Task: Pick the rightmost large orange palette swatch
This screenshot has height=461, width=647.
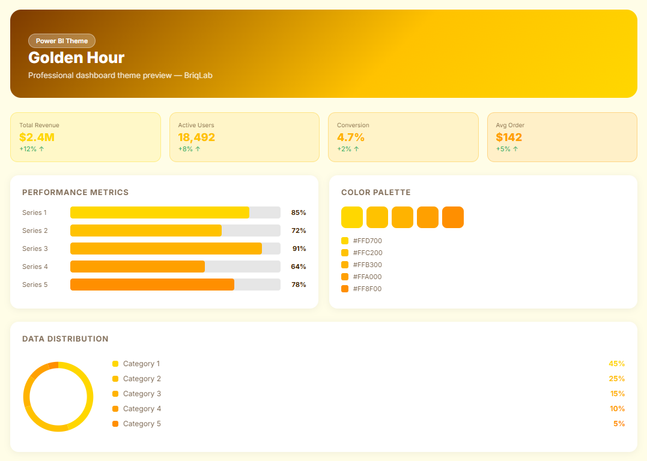Action: pos(453,217)
